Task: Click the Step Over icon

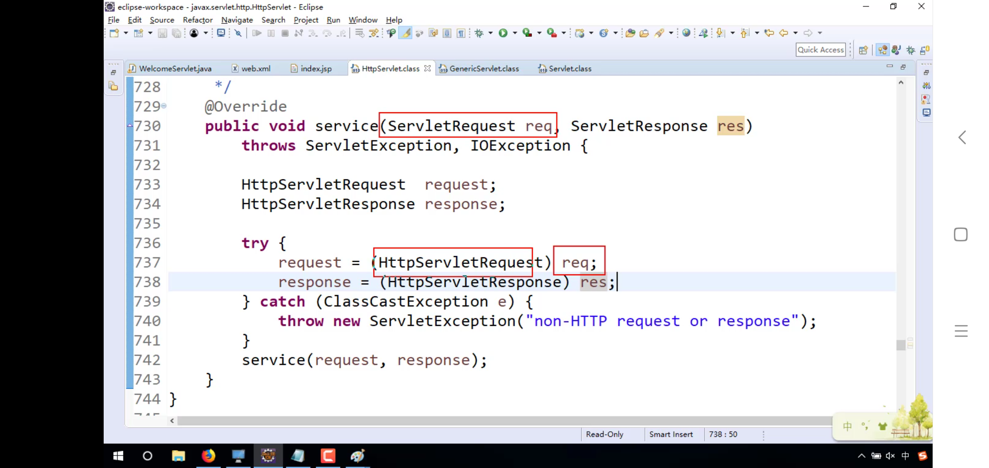Action: pyautogui.click(x=327, y=33)
